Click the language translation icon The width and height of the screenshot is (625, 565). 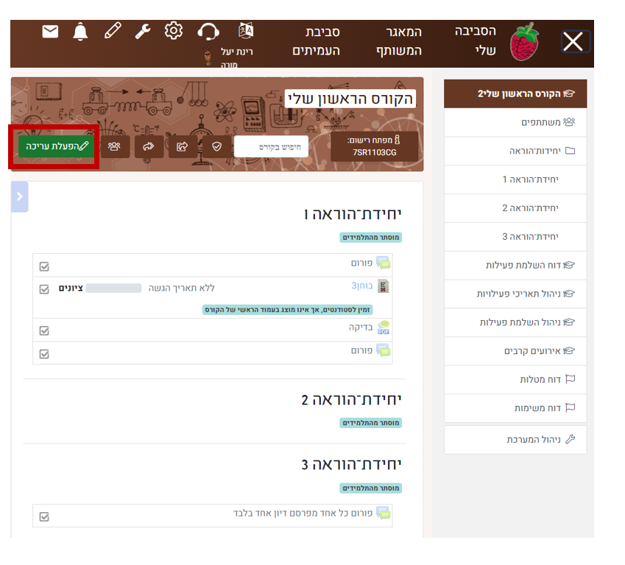(x=246, y=31)
